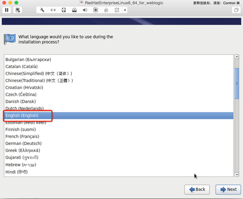Click the CD/DVD drive icon
This screenshot has width=243, height=199.
click(74, 10)
